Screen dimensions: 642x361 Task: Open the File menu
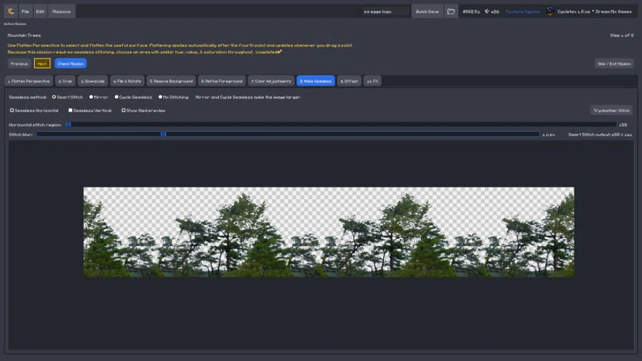[26, 11]
